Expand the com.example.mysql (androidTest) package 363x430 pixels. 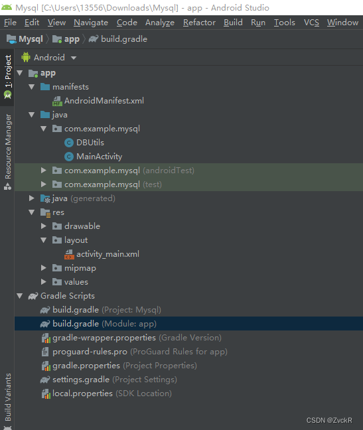pos(44,171)
